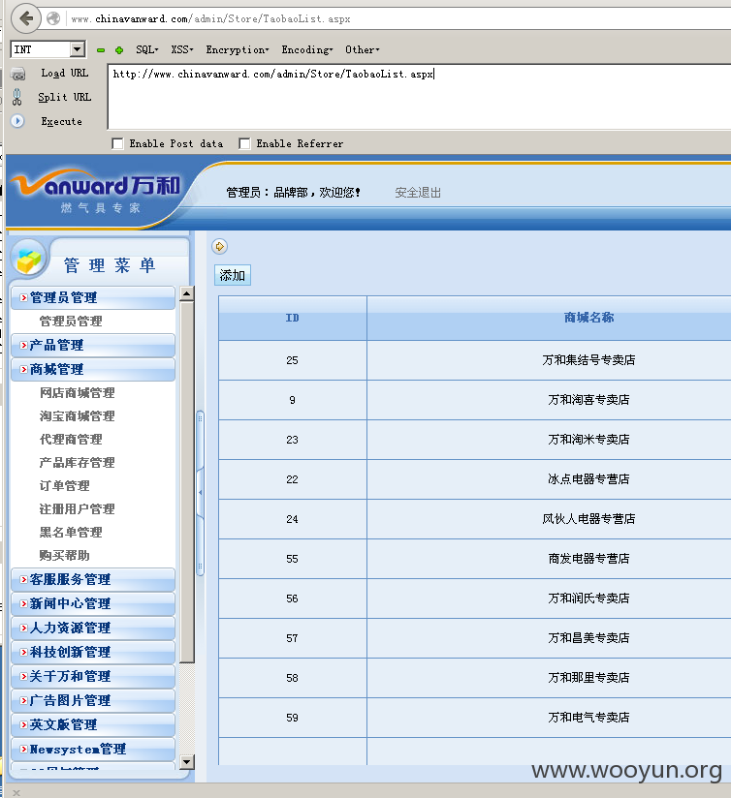
Task: Click the Execute button label
Action: (x=62, y=122)
